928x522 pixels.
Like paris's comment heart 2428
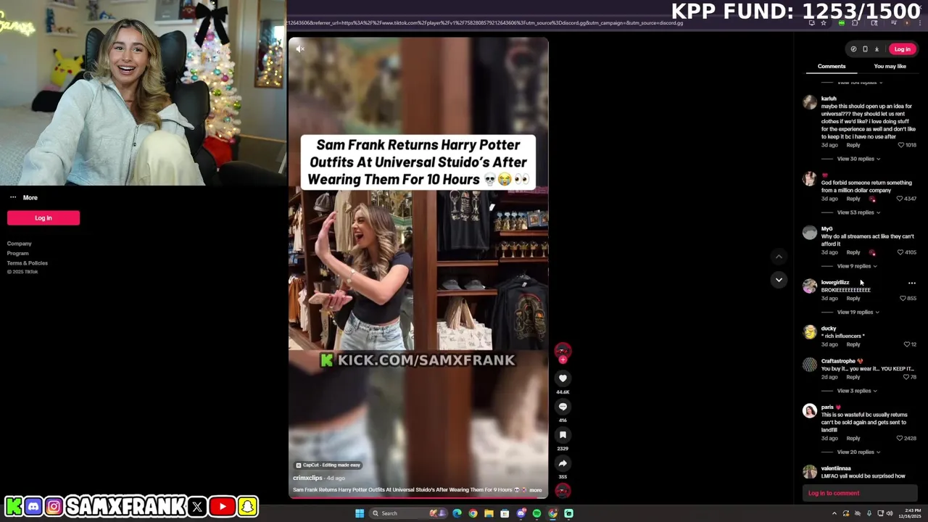click(x=900, y=439)
